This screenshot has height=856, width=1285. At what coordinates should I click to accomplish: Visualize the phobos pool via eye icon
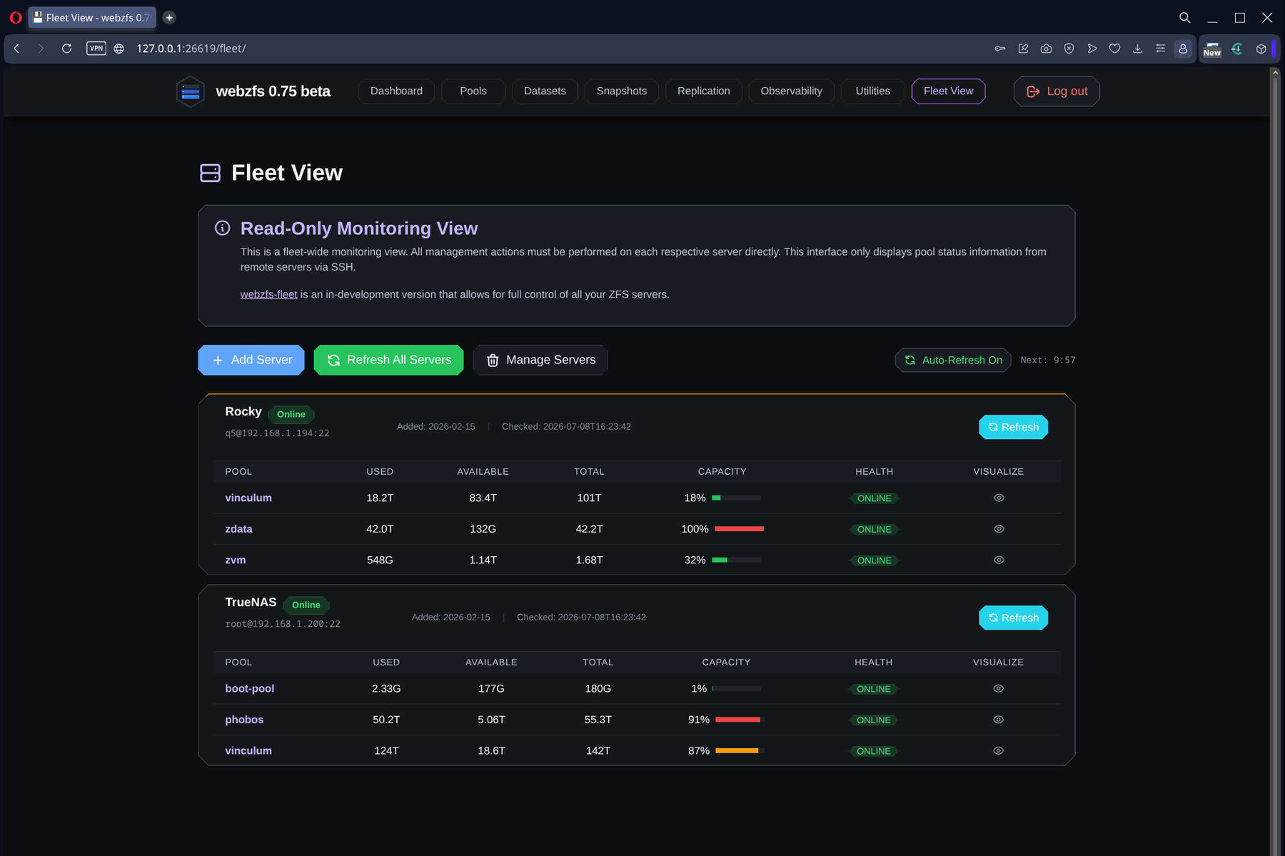click(x=998, y=720)
